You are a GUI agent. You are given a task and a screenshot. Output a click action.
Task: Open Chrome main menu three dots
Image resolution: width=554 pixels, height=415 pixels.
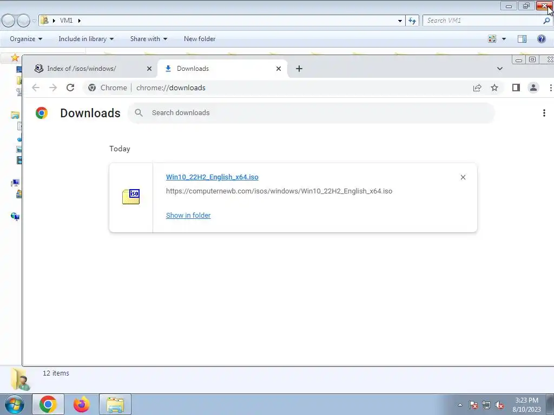pos(550,88)
